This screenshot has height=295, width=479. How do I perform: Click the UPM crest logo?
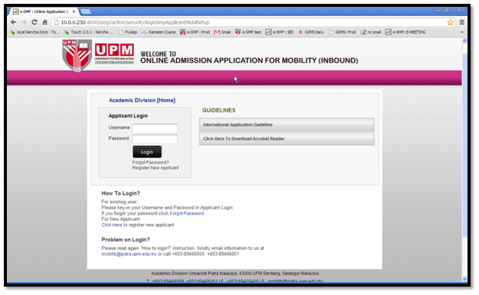(77, 55)
